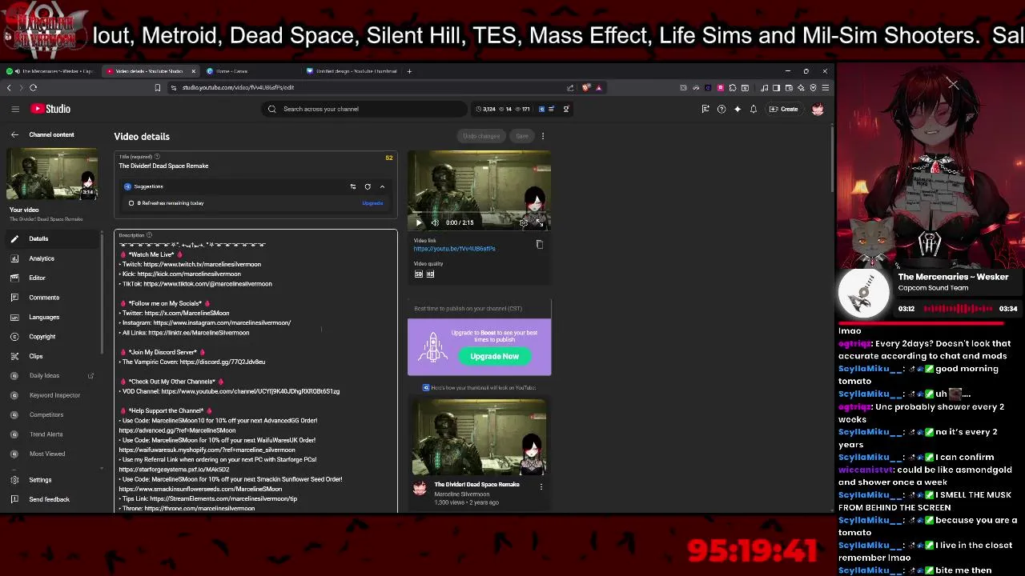Open the Suggestions settings sliders icon
Image resolution: width=1025 pixels, height=576 pixels.
point(353,186)
